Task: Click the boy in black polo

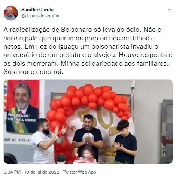Action: [124, 141]
